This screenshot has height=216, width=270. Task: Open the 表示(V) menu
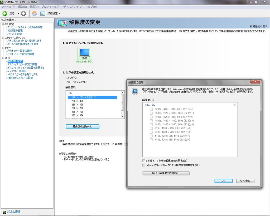(34, 7)
